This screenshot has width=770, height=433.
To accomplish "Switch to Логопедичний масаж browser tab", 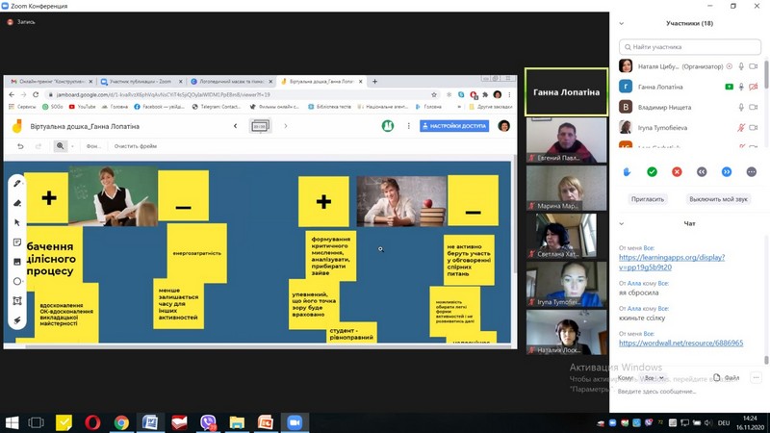I will click(x=231, y=82).
